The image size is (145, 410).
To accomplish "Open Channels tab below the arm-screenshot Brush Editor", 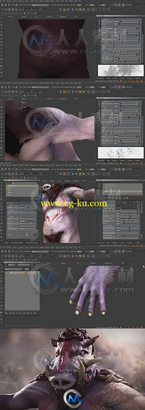I will (122, 161).
